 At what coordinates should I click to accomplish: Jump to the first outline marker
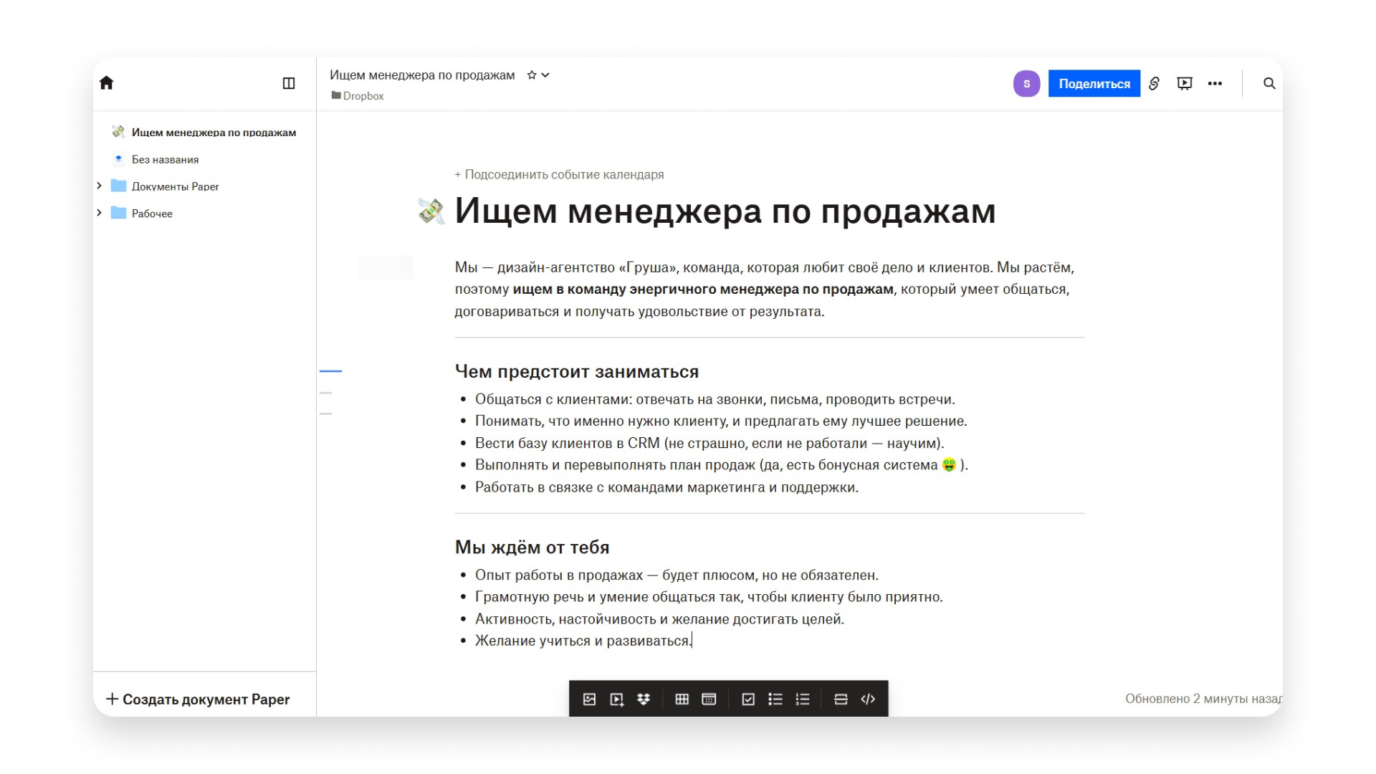click(330, 371)
